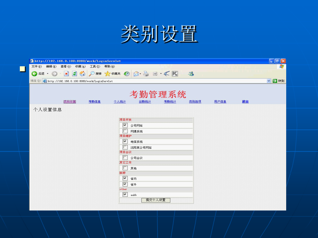318x238 pixels.
Task: Click the green Go arrow button
Action: tap(275, 81)
